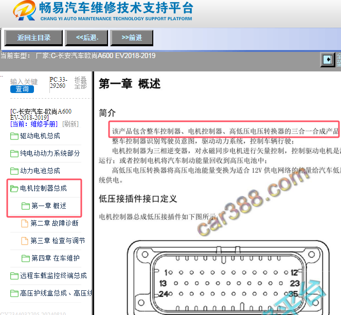Viewport: 341px width, 315px height.
Task: Click the folder icon beside 第四章 在车维护
Action: coord(26,258)
